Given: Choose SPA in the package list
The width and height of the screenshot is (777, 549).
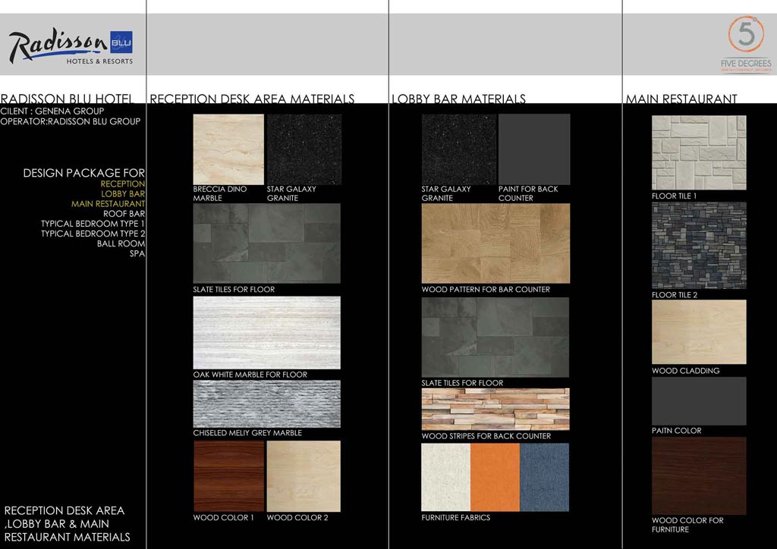Looking at the screenshot, I should (137, 253).
